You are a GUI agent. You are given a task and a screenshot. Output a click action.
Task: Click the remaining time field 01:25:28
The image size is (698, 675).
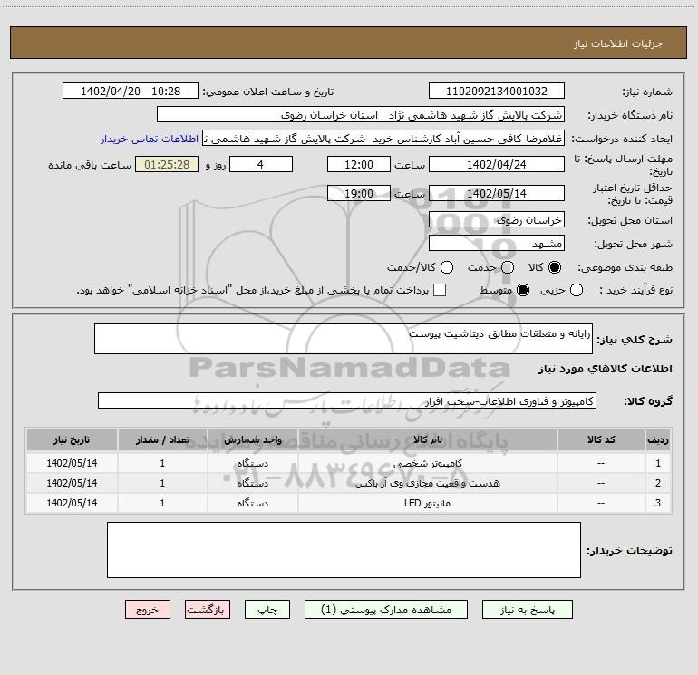(x=167, y=164)
